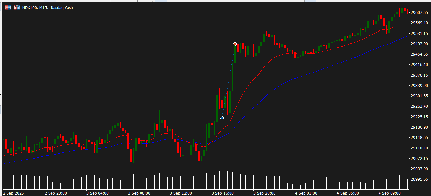This screenshot has height=196, width=431.
Task: Click the 4 Sep 05:00 time label
Action: tap(348, 193)
